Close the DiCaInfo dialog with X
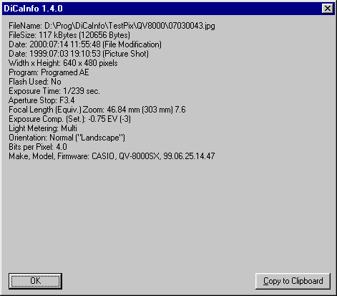Viewport: 337px width, 296px height. [328, 9]
